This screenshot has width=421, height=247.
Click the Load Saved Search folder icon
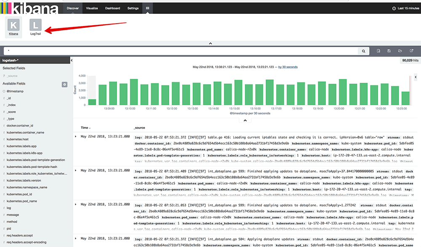[400, 51]
